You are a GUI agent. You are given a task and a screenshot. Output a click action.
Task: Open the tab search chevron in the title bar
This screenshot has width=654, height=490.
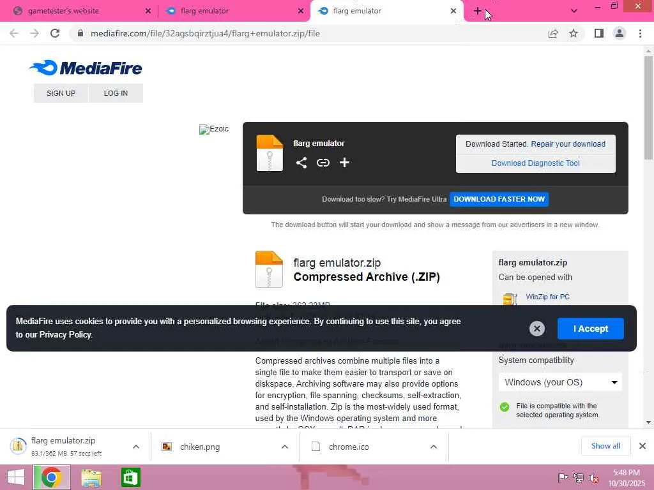[x=574, y=11]
